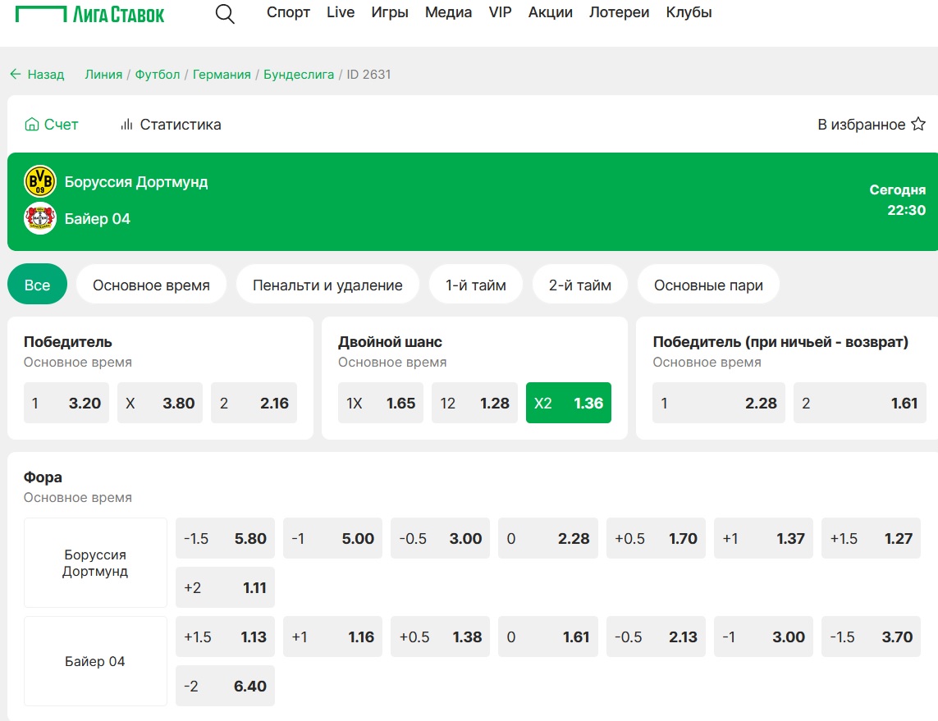Select Bayer handicap -1 at 3.00
The image size is (938, 721).
click(763, 637)
